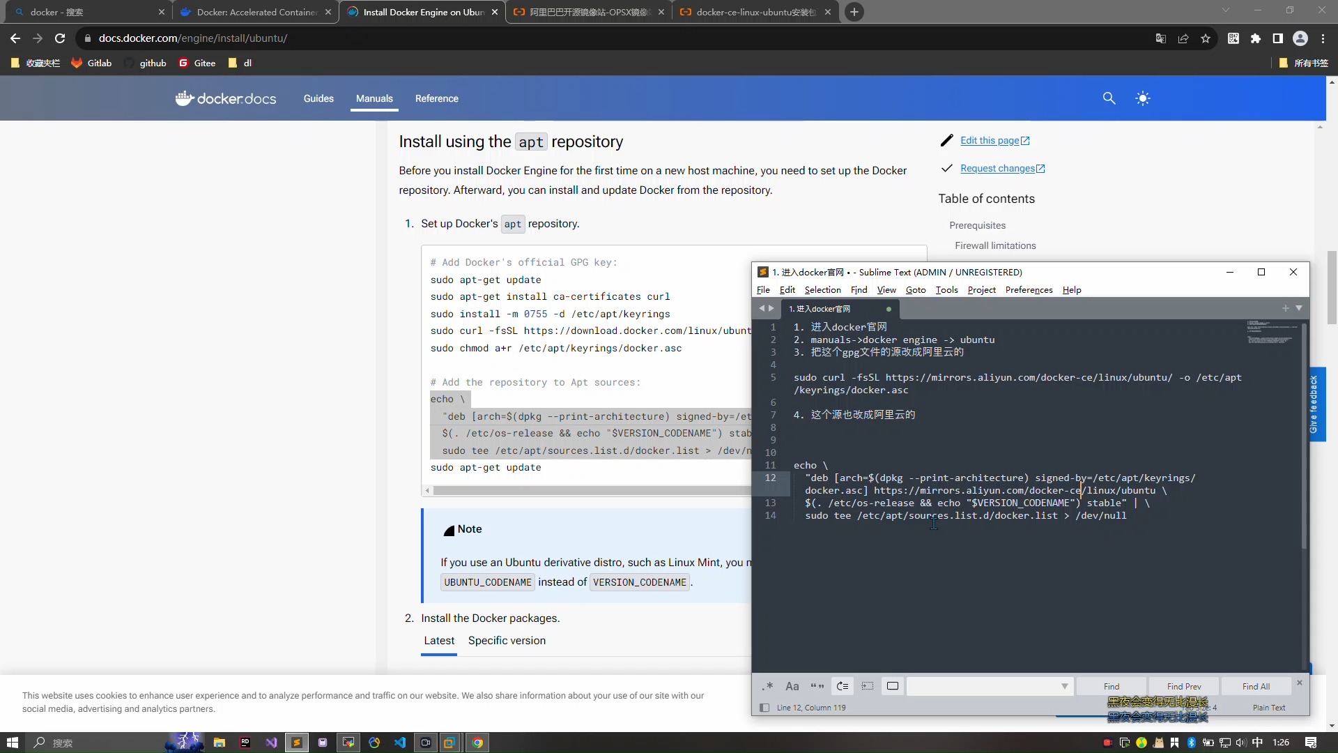The width and height of the screenshot is (1338, 753).
Task: Click the docs search magnifier icon
Action: (x=1109, y=98)
